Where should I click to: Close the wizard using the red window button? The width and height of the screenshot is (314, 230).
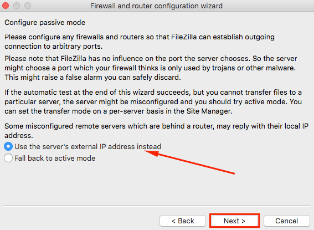pos(6,6)
